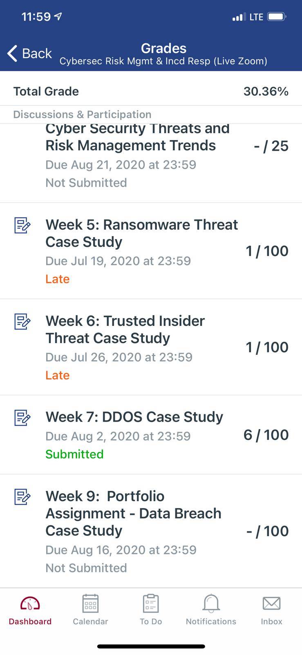Select the Total Grade row
The image size is (302, 655).
click(x=151, y=91)
